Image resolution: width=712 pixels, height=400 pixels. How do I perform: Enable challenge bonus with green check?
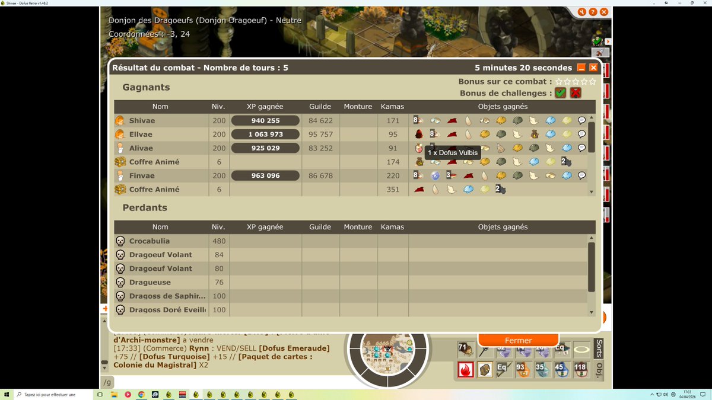click(560, 93)
